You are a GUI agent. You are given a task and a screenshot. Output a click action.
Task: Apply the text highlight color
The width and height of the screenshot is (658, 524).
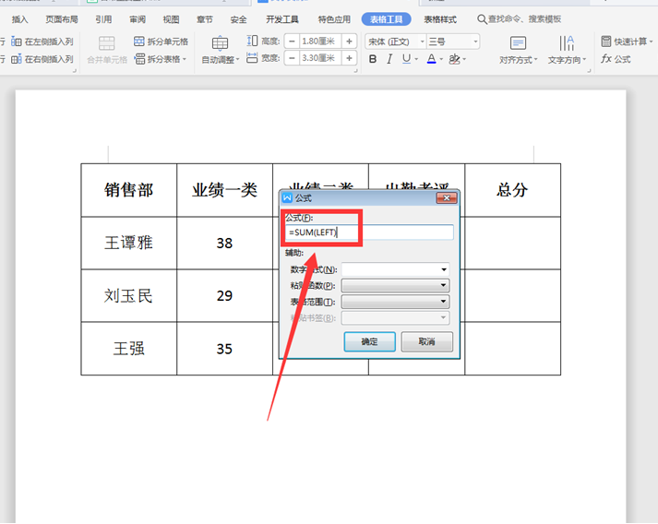pos(454,59)
